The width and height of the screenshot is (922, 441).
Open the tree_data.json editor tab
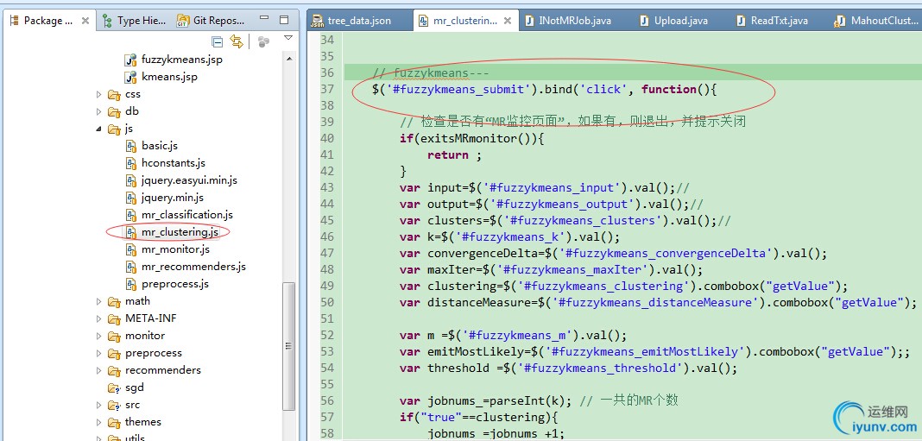pyautogui.click(x=359, y=21)
